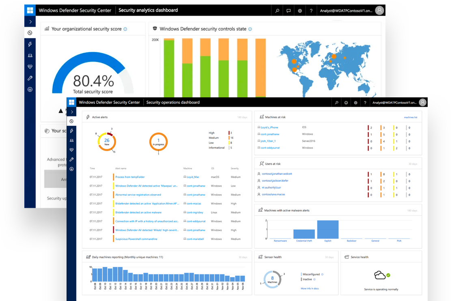The height and width of the screenshot is (301, 452).
Task: Click 'More info in docs' link
Action: tap(310, 288)
